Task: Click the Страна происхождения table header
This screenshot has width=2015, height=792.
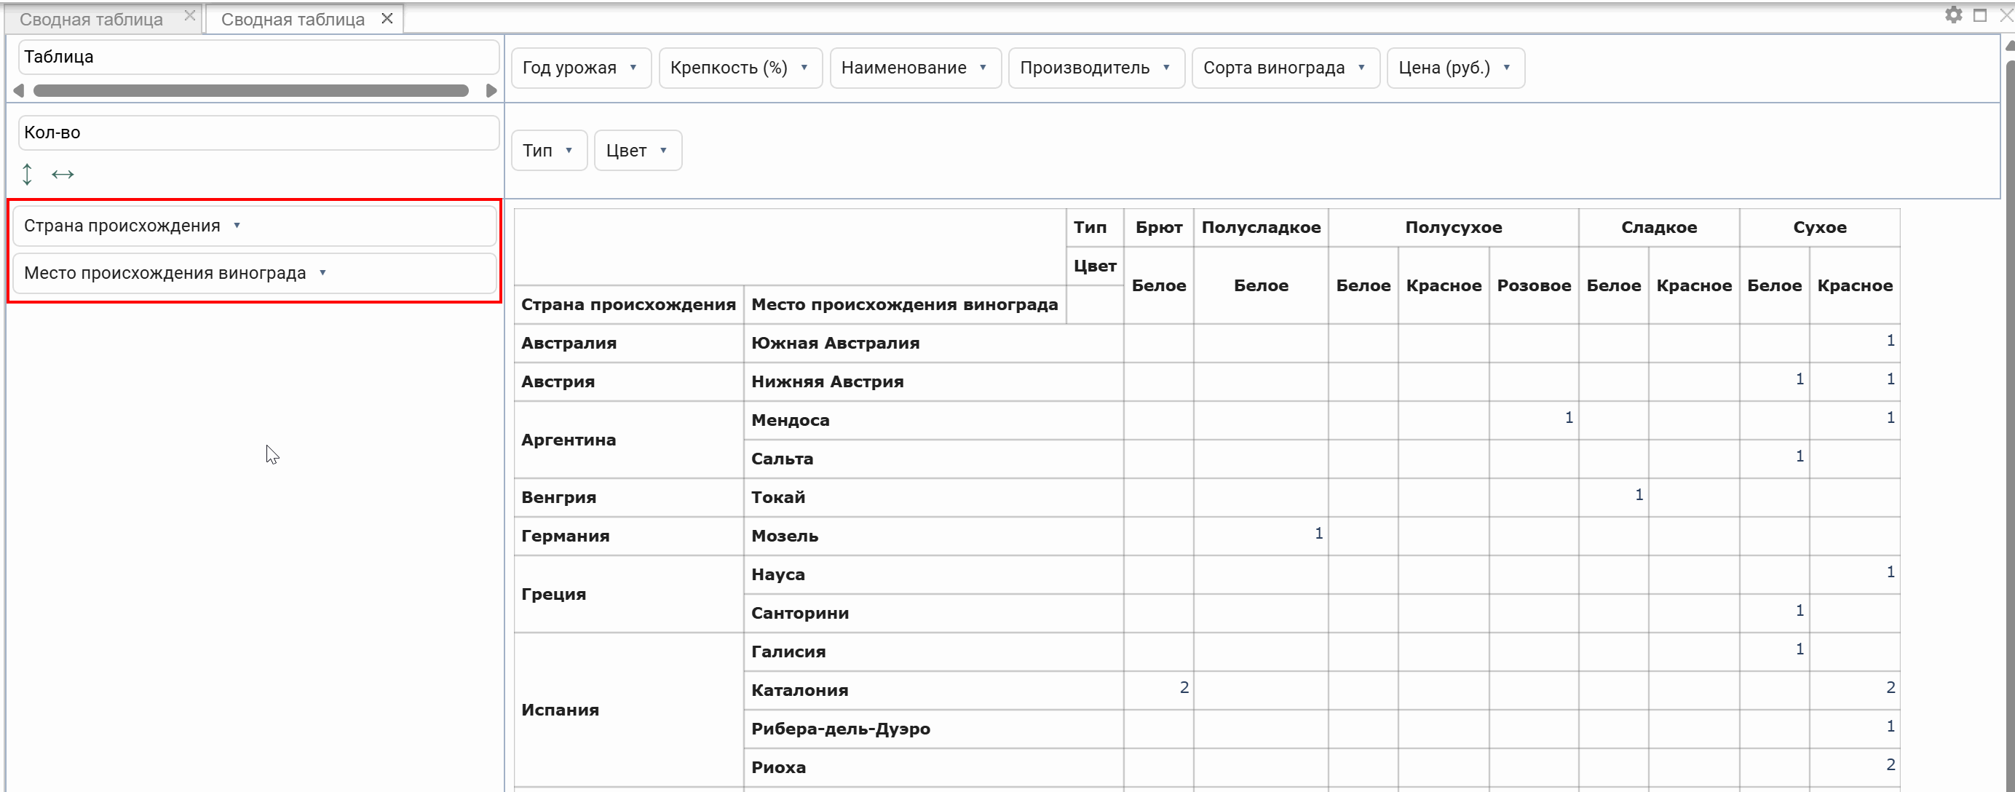Action: pos(629,305)
